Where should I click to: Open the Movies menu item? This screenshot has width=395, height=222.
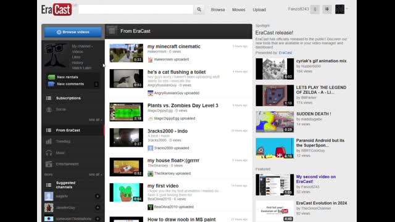pos(239,10)
